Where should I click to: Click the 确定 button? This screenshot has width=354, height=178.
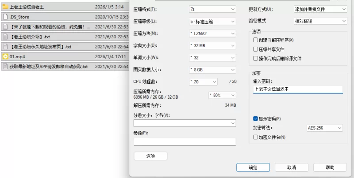253,167
